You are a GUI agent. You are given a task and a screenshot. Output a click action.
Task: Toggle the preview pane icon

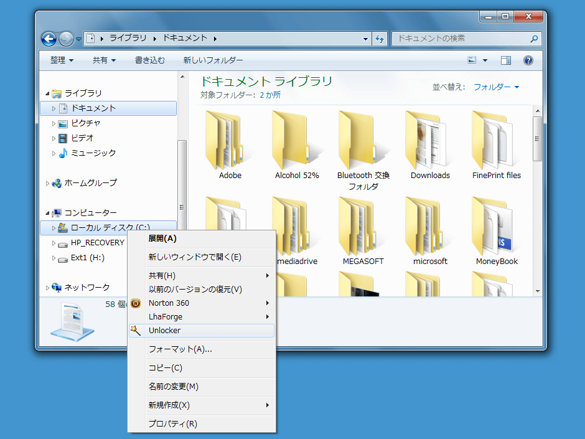[x=506, y=60]
